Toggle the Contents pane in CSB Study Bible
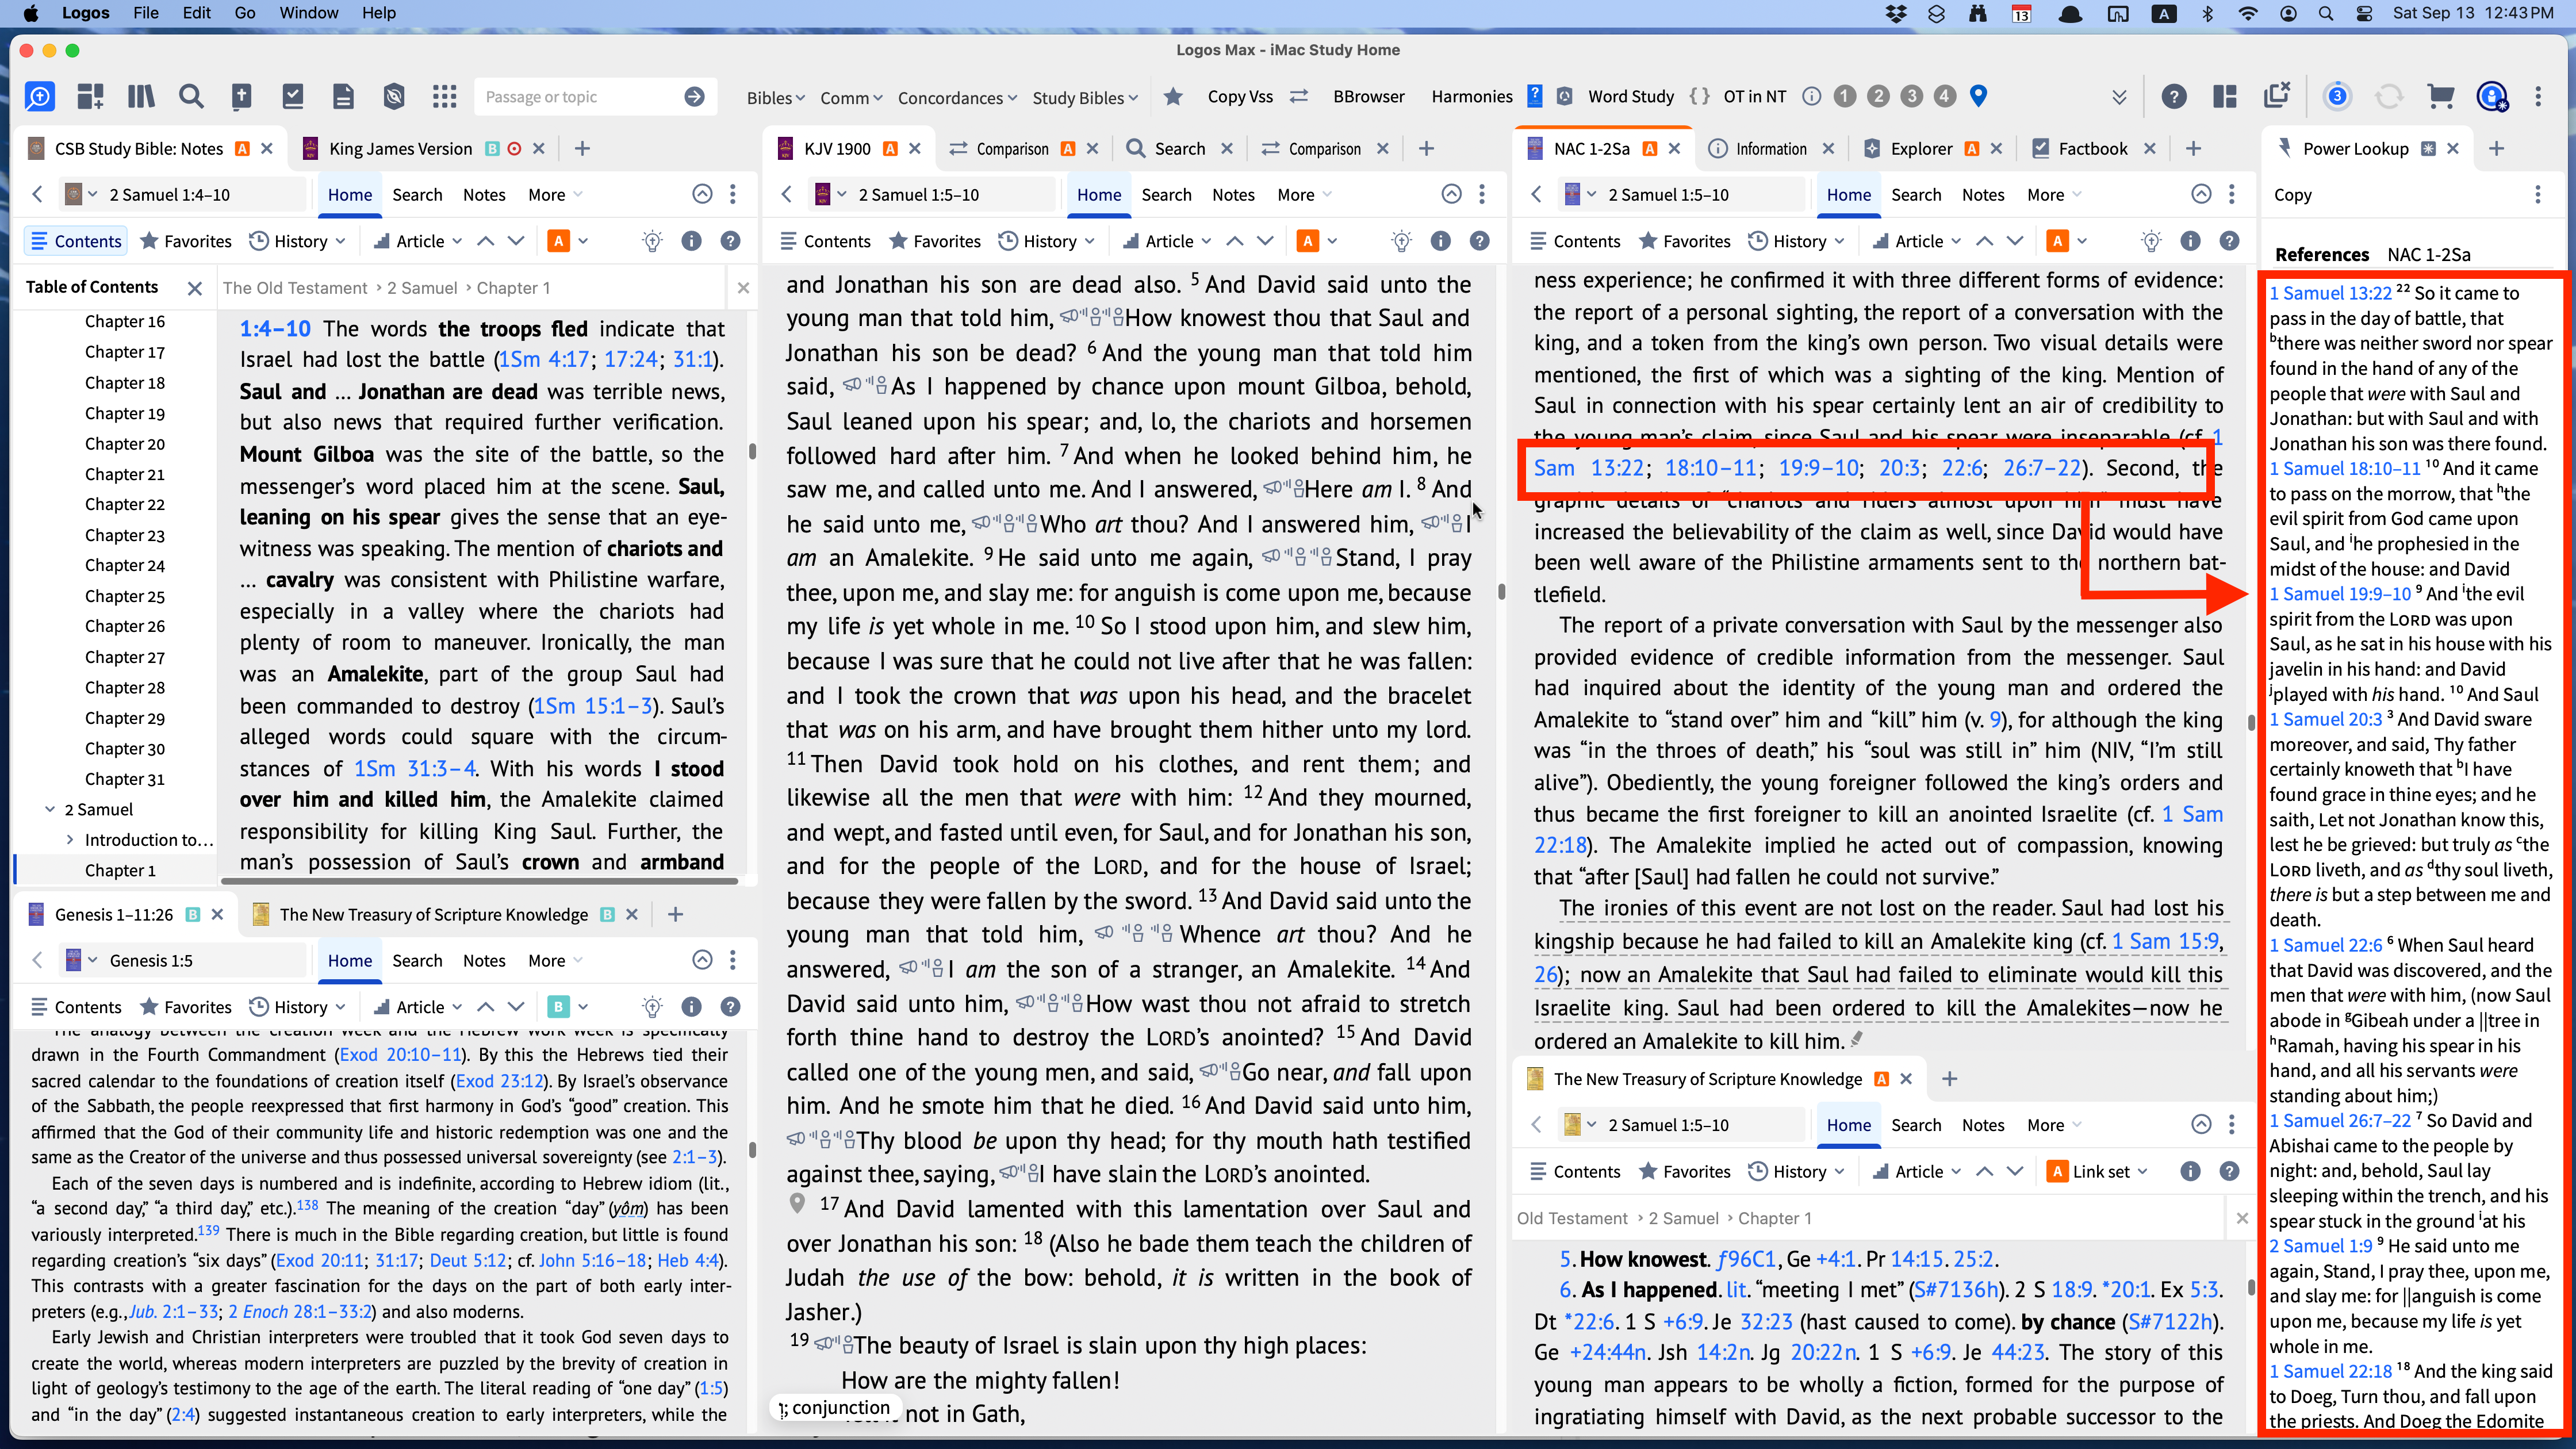 pyautogui.click(x=76, y=241)
